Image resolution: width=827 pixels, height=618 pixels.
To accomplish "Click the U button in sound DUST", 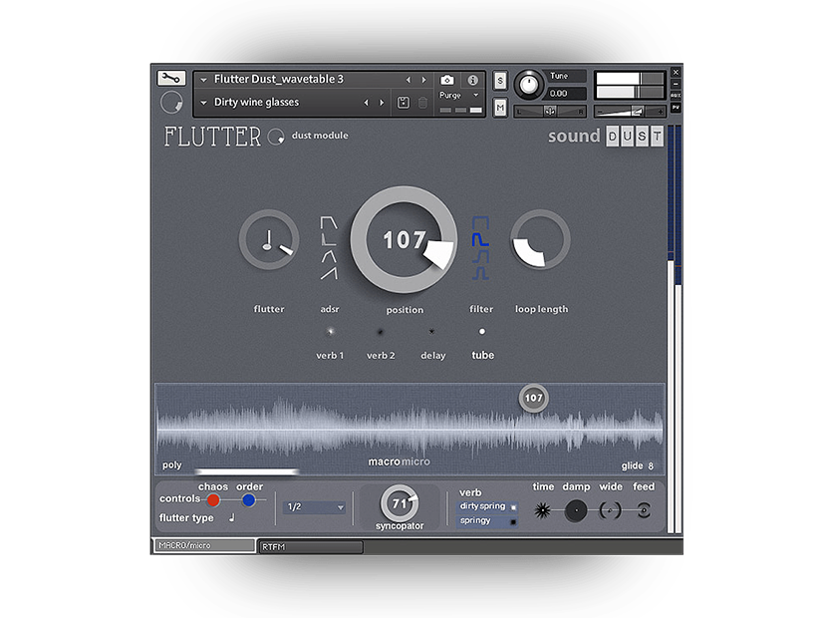I will pyautogui.click(x=627, y=137).
